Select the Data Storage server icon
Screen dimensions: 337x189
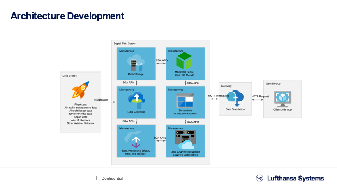click(x=136, y=63)
